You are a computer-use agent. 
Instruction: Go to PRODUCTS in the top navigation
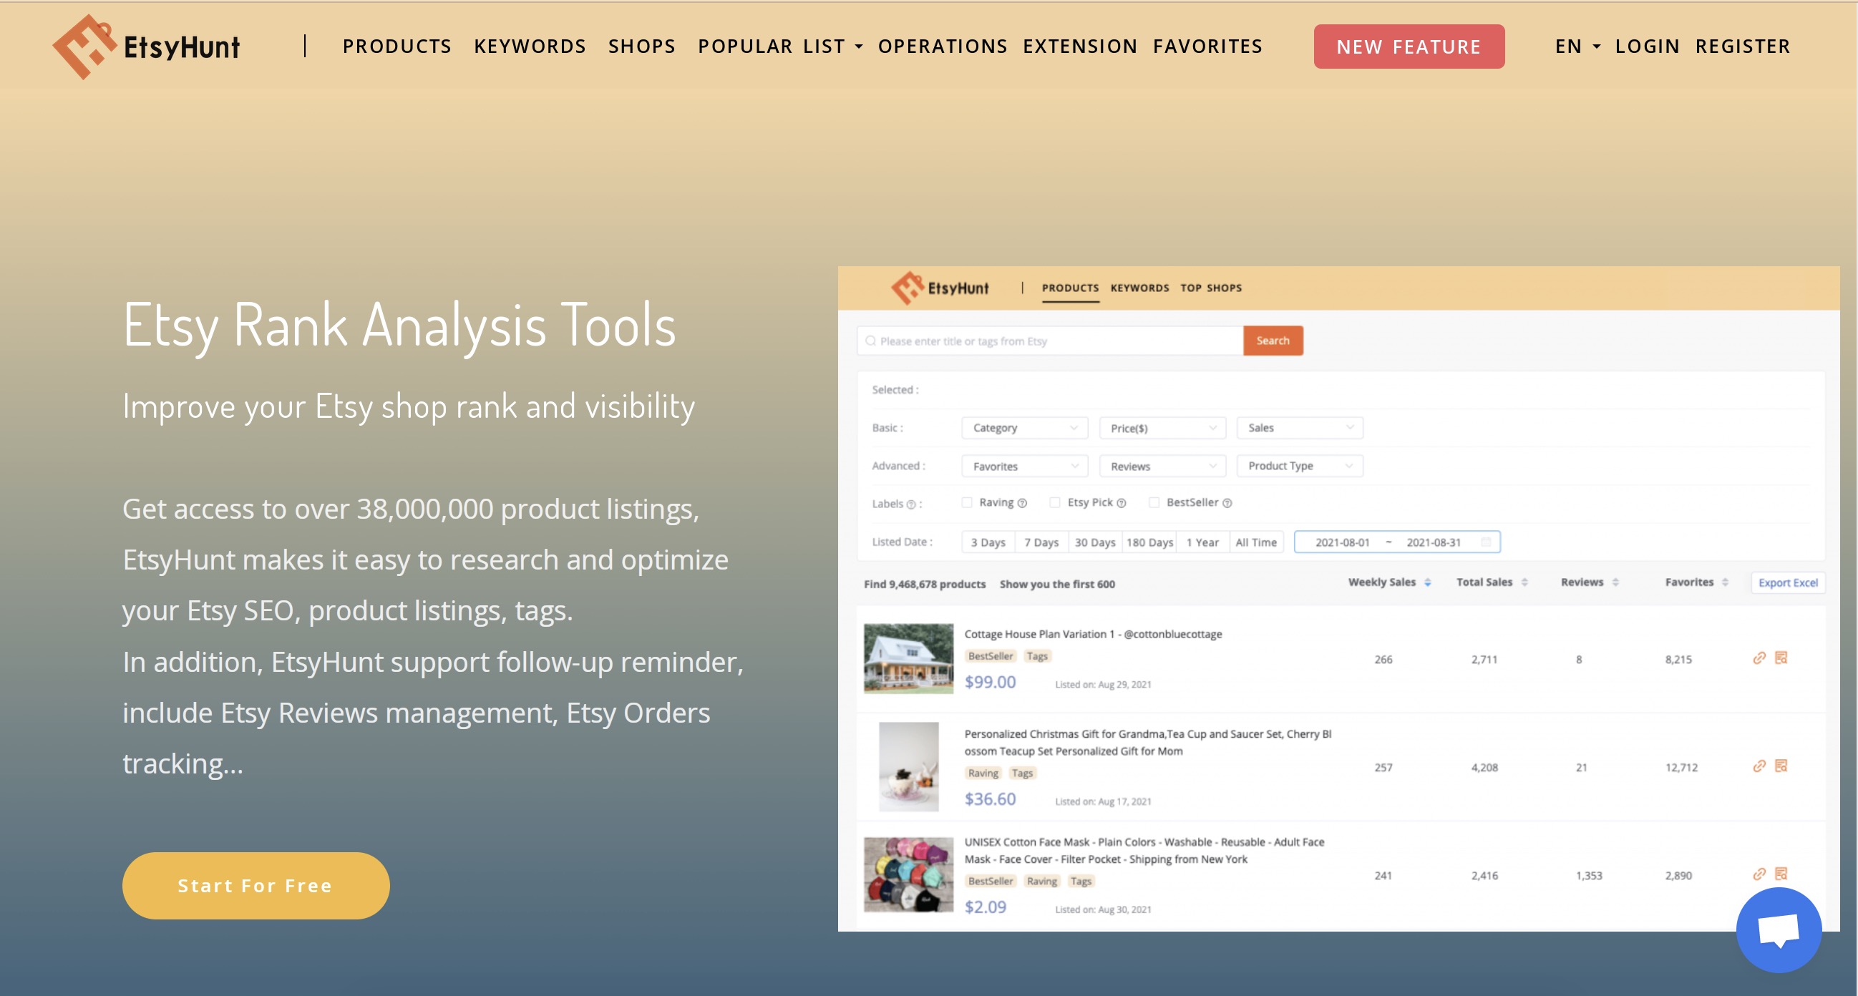pos(397,47)
